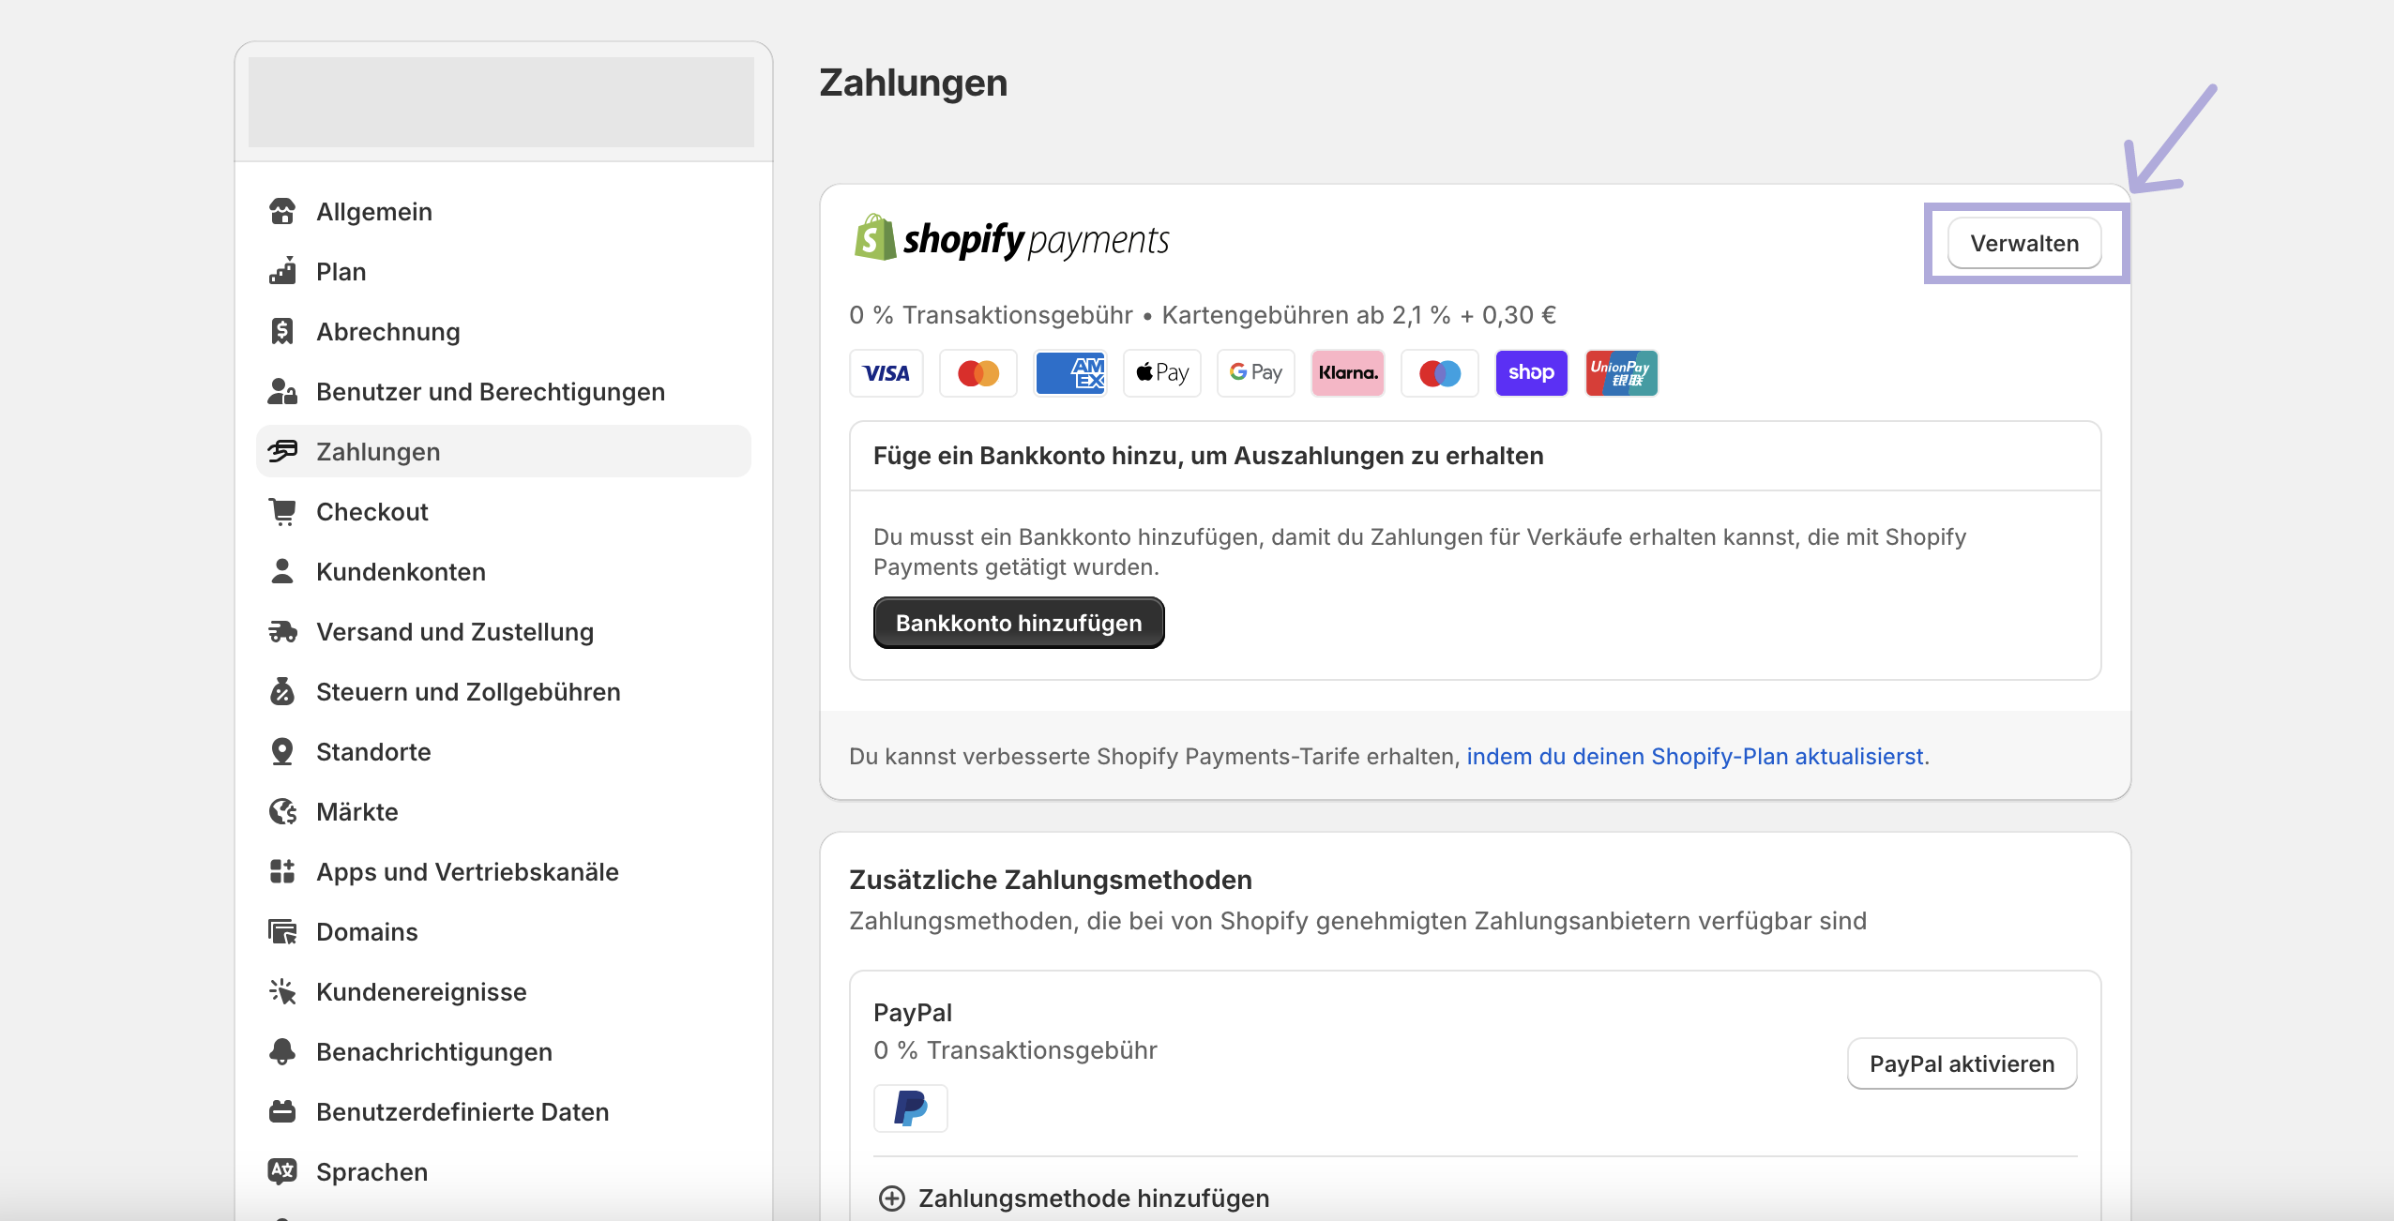Click 'Füge ein Bankkonto hinzu' heading
2394x1221 pixels.
[x=1208, y=457]
